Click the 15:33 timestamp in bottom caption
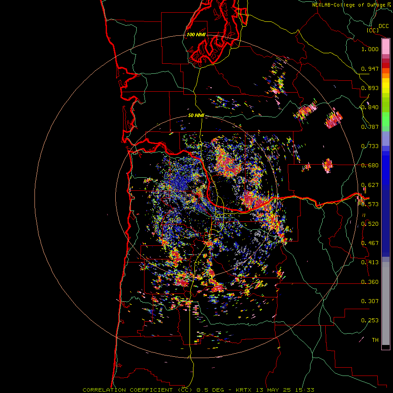This screenshot has height=393, width=393. [x=305, y=390]
